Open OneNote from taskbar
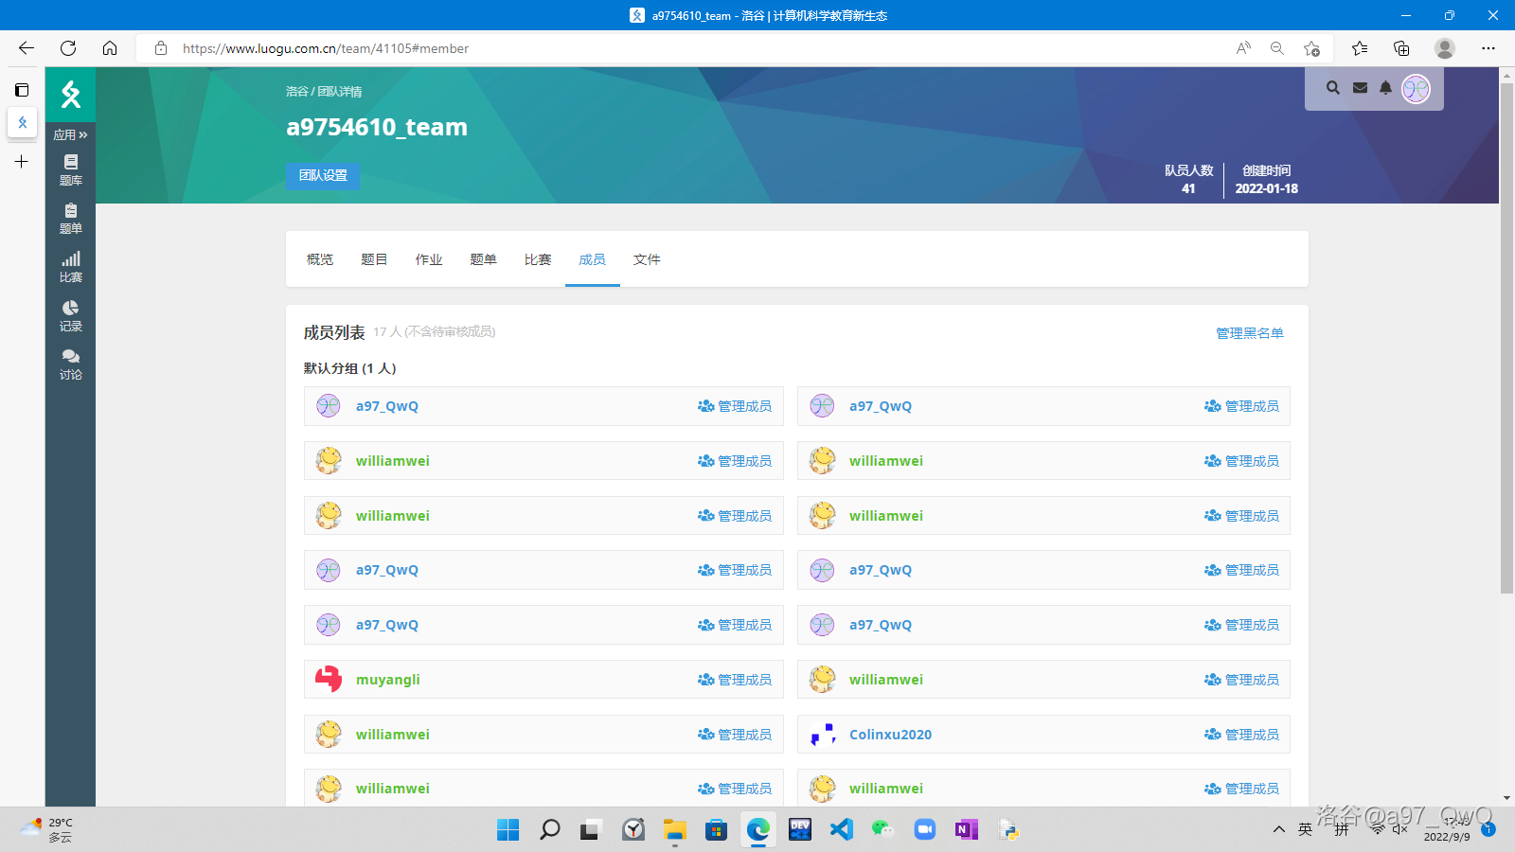 click(967, 830)
